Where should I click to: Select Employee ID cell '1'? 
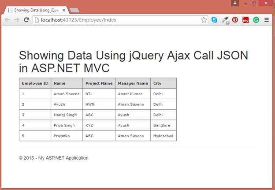(35, 94)
